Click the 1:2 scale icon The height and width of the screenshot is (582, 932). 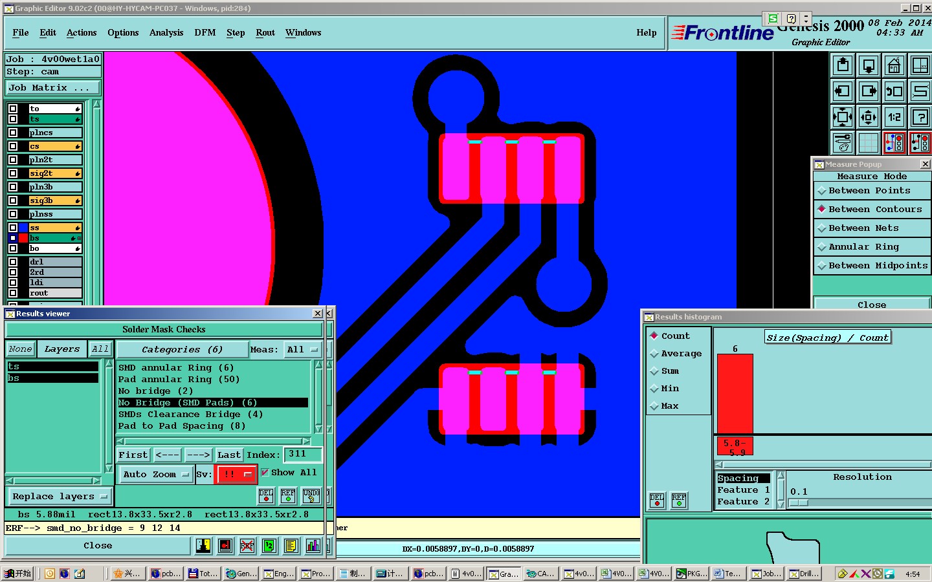pyautogui.click(x=894, y=117)
